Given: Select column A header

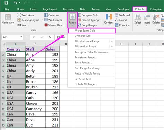Looking at the screenshot, I should [16, 44].
